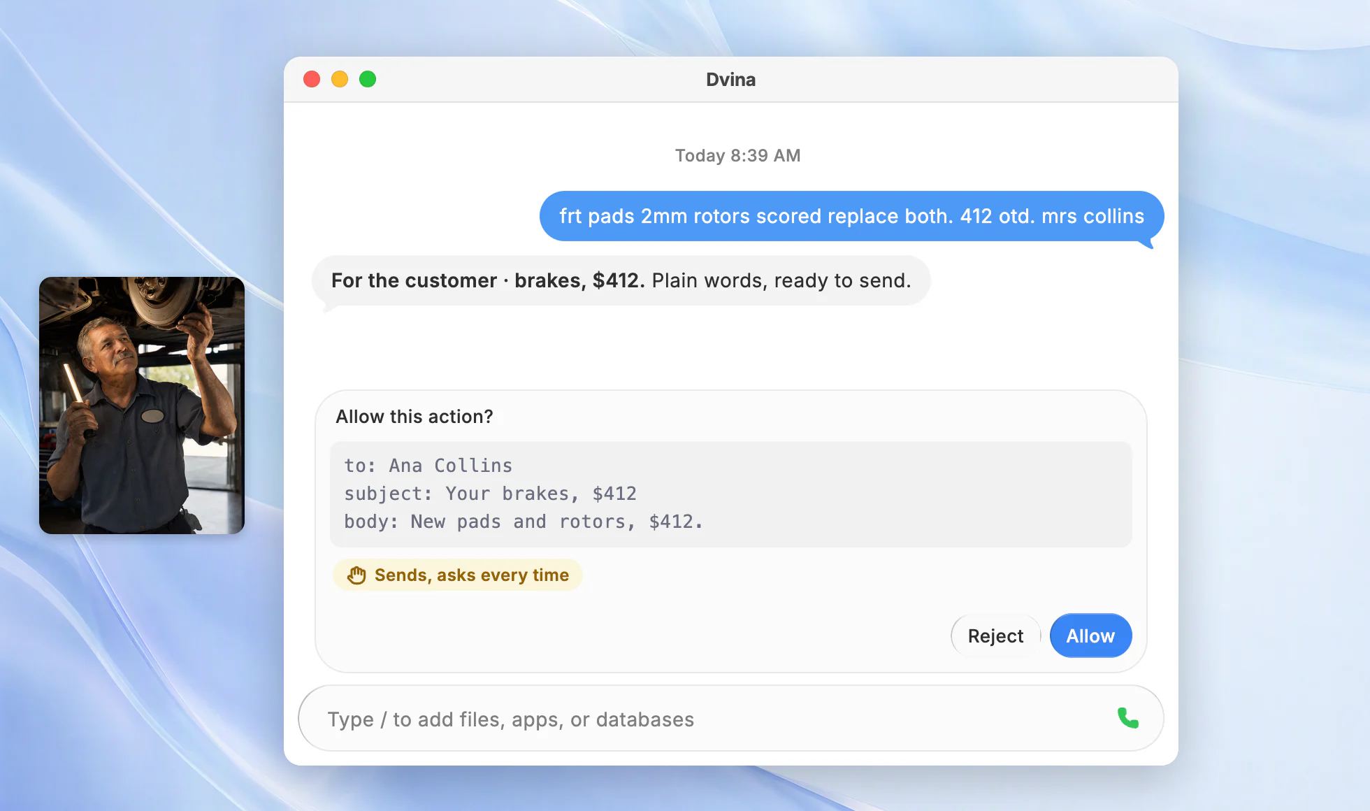The height and width of the screenshot is (811, 1370).
Task: Maximize the Dvina window with the green button
Action: 368,79
